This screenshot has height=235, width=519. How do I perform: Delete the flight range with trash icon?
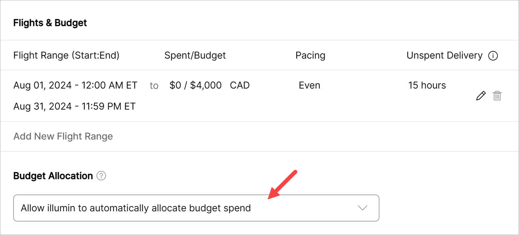coord(497,96)
